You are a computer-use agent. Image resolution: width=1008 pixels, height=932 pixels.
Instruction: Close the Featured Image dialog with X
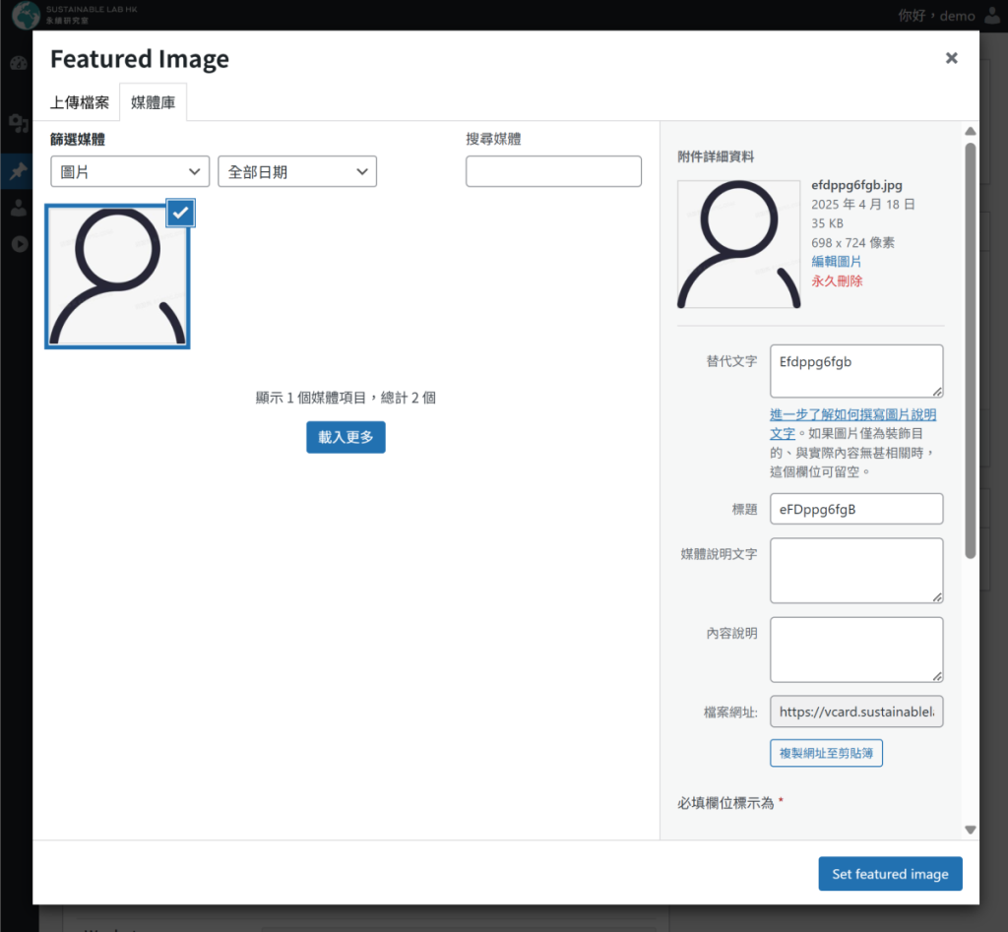pyautogui.click(x=951, y=58)
